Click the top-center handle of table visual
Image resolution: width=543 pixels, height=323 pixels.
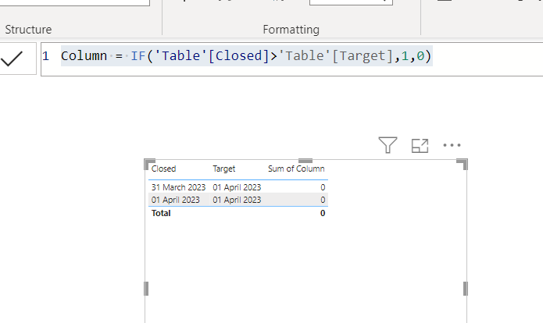305,161
